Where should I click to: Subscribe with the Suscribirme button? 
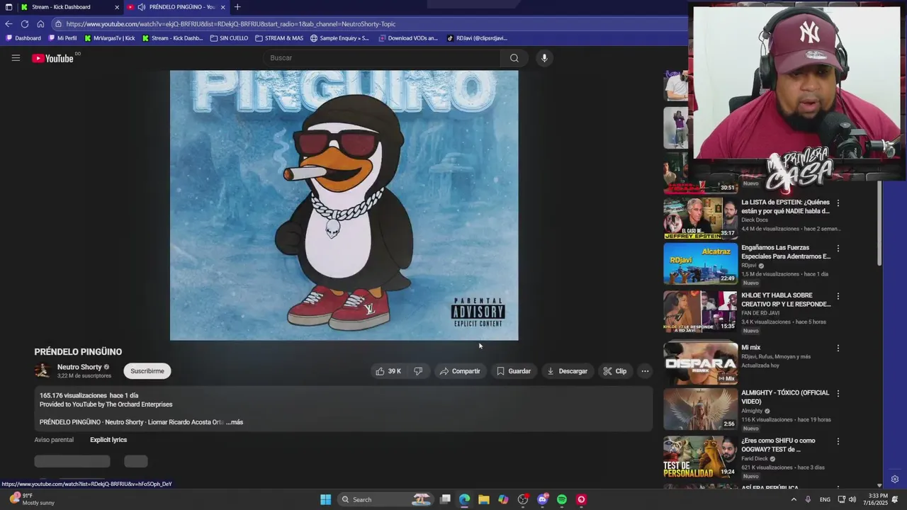click(x=147, y=371)
